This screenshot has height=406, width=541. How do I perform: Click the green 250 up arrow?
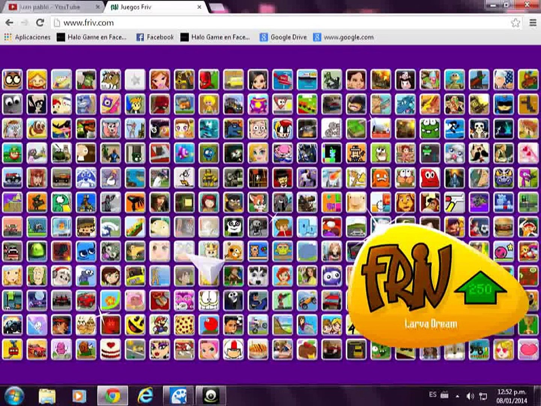point(481,288)
